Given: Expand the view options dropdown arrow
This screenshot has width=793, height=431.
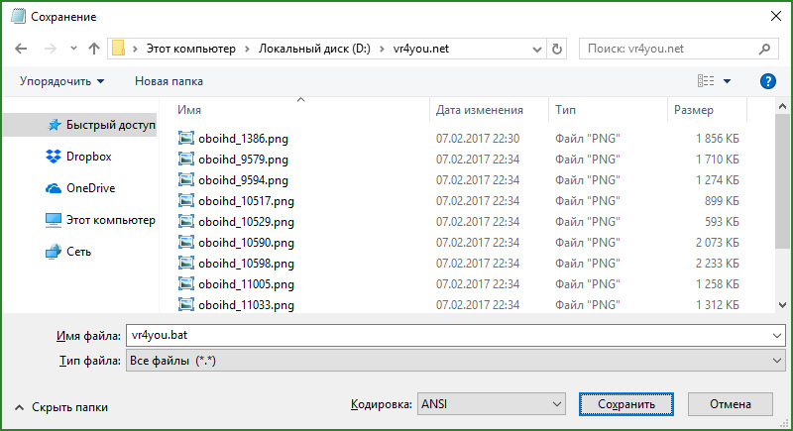Looking at the screenshot, I should click(728, 81).
